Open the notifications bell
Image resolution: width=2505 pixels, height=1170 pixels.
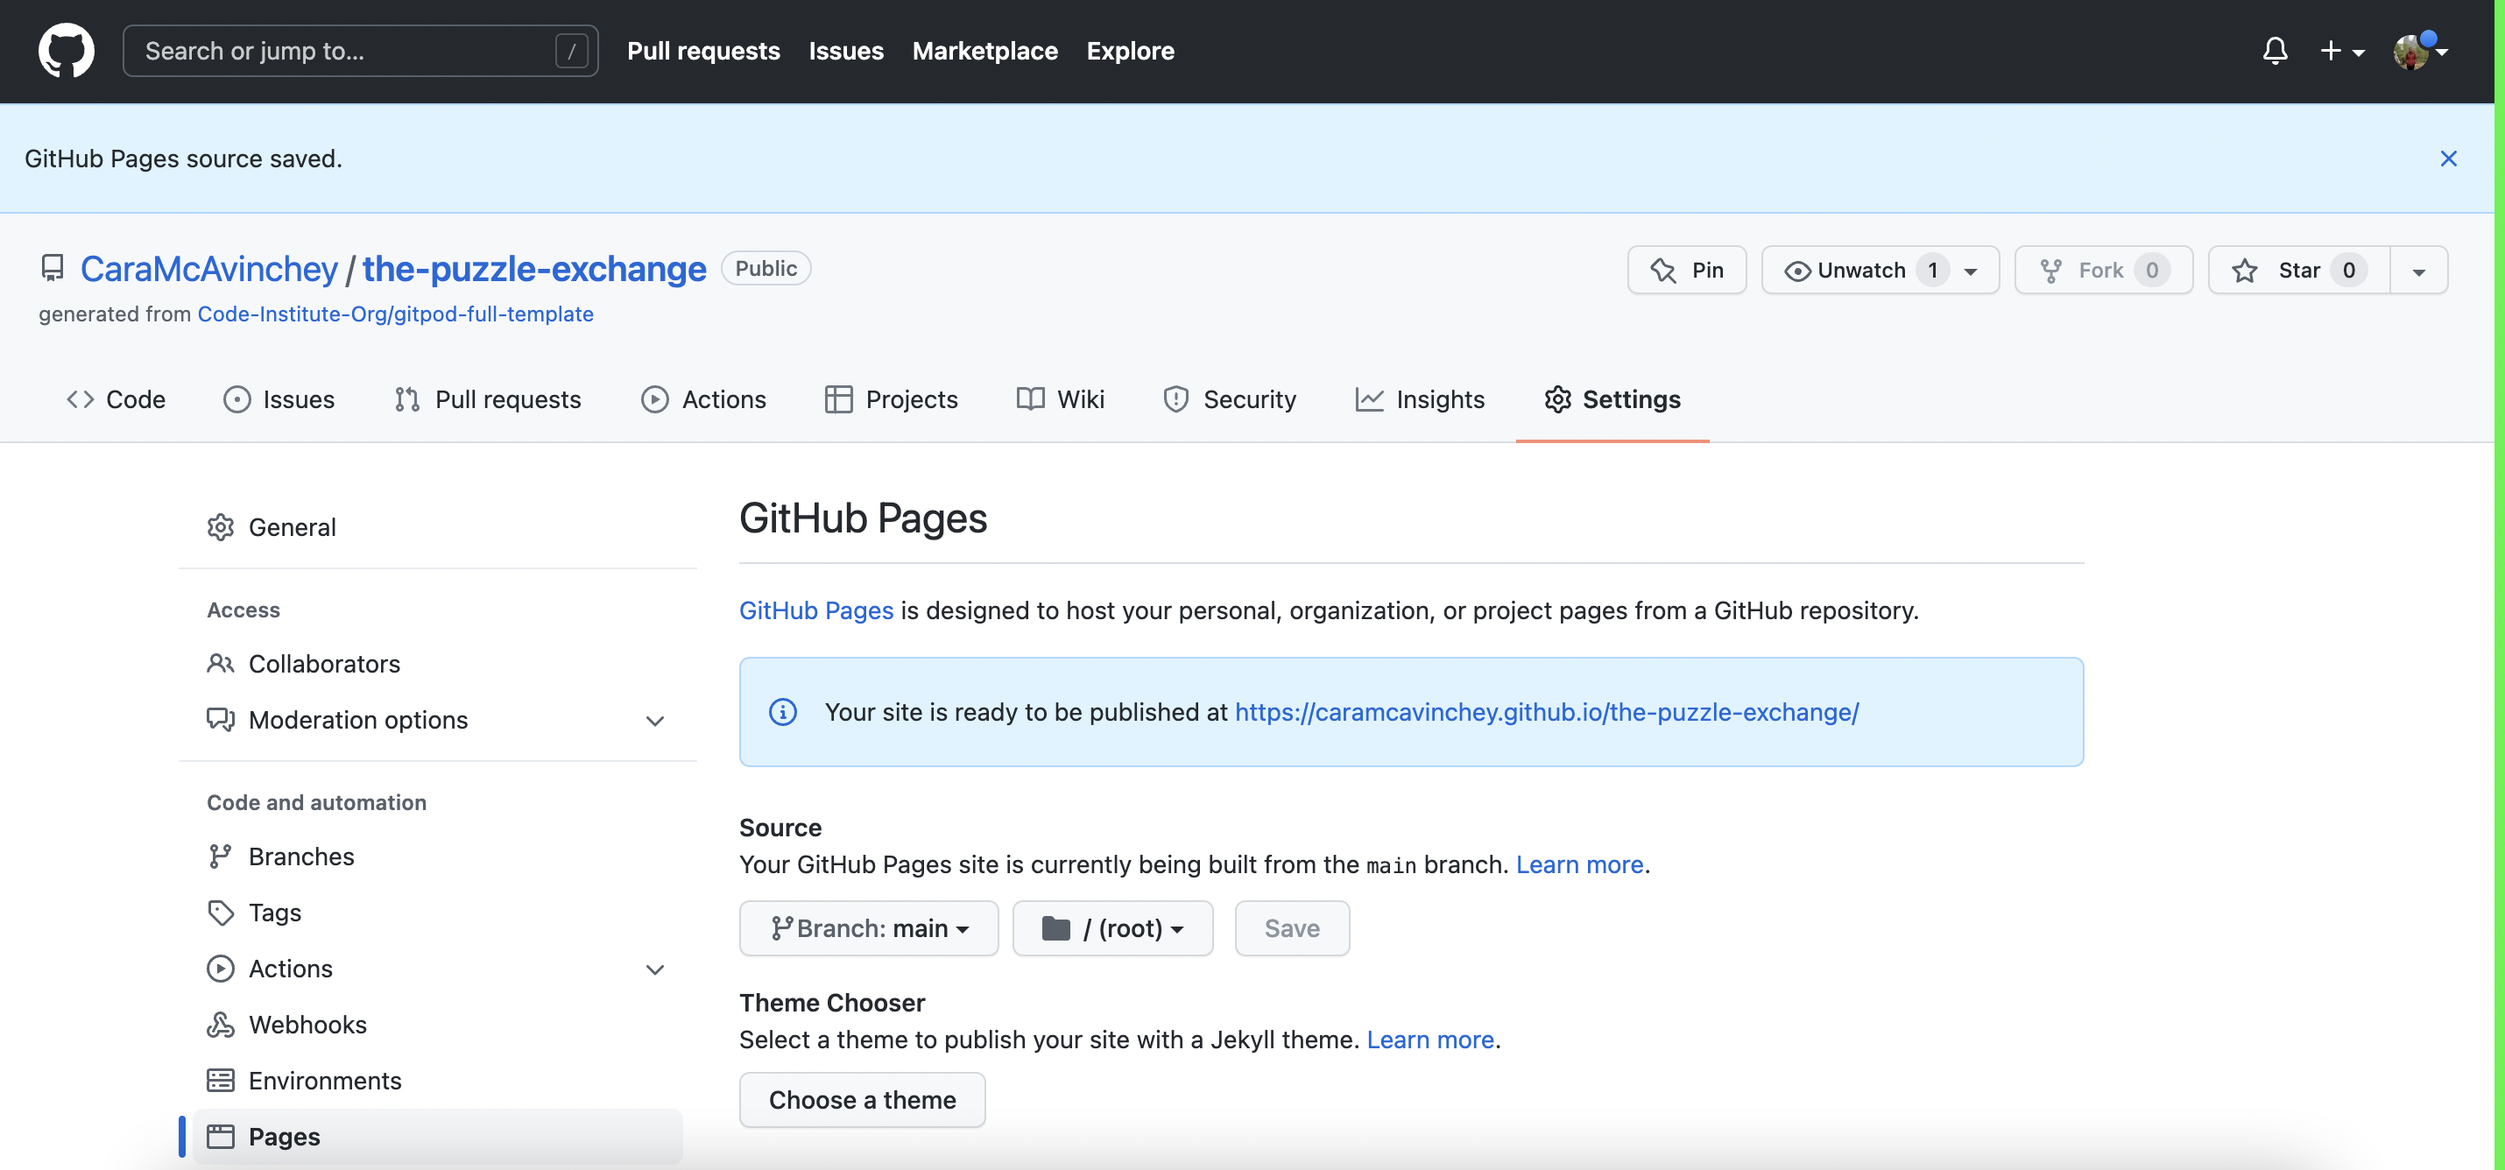click(x=2275, y=51)
